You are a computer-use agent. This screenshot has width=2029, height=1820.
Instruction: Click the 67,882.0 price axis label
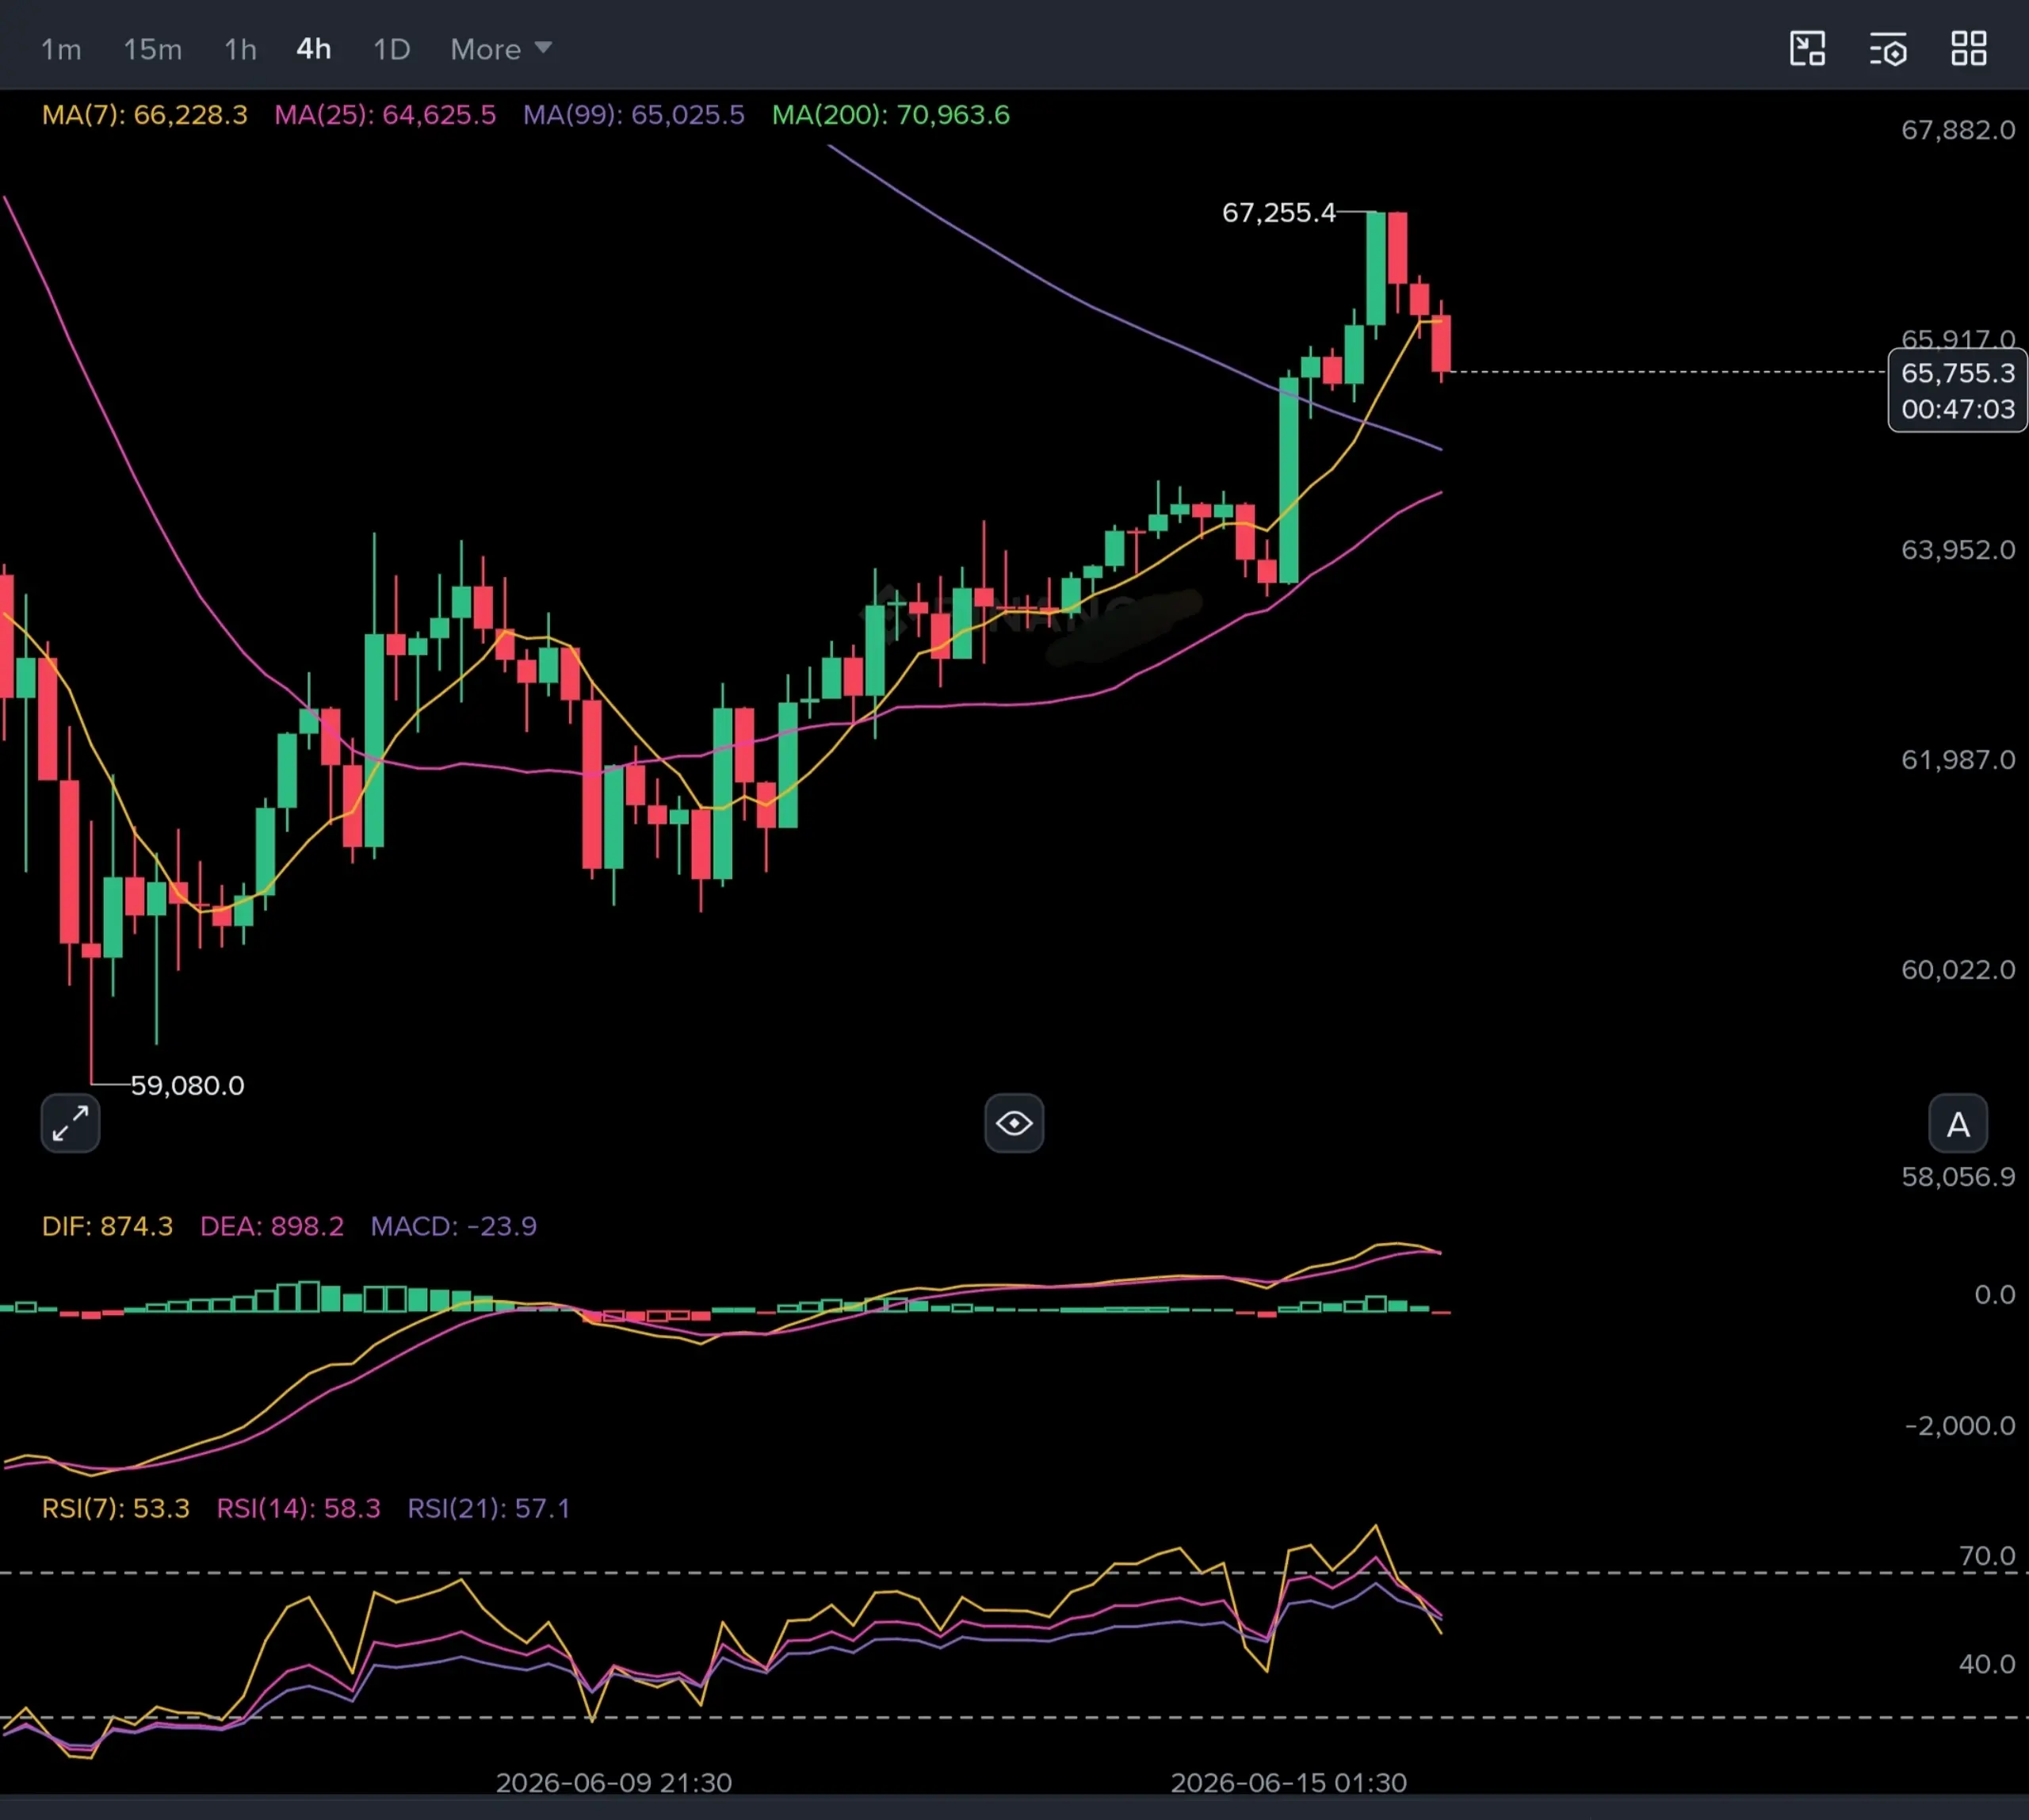coord(1958,130)
